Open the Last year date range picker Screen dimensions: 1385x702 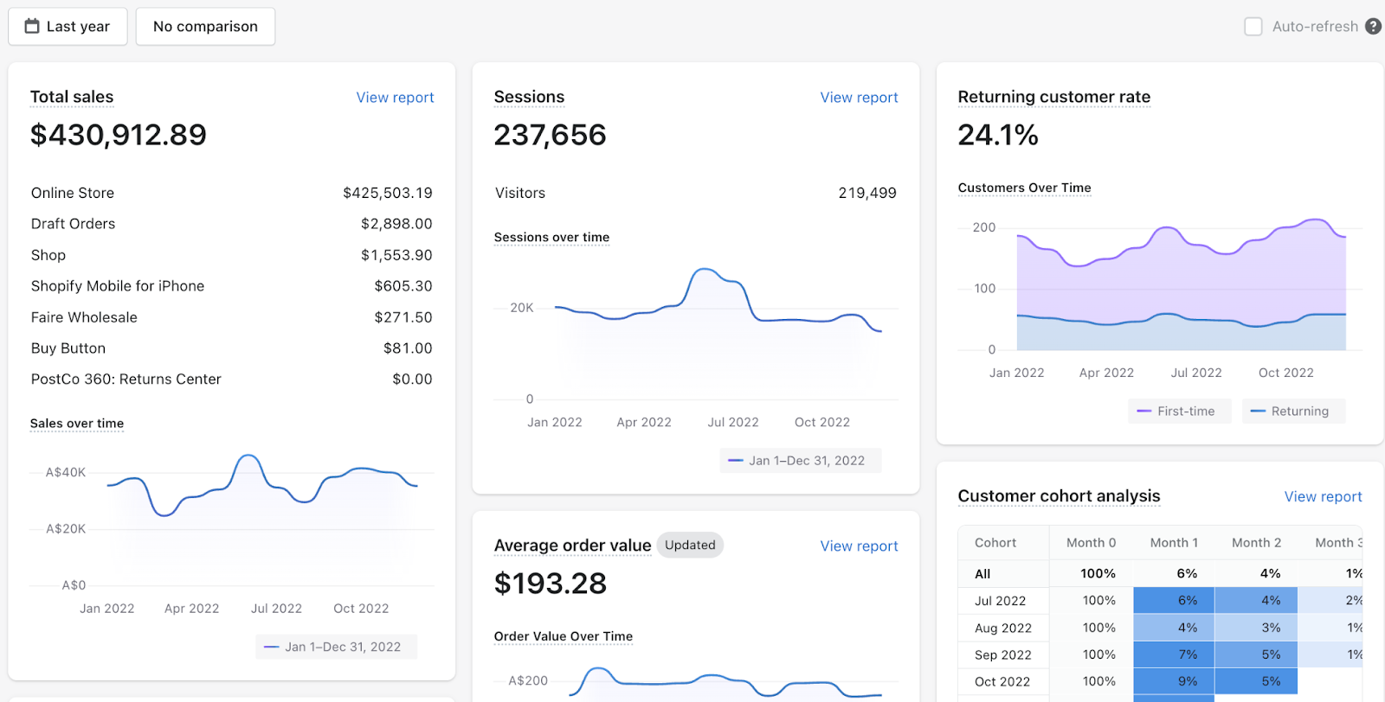68,26
